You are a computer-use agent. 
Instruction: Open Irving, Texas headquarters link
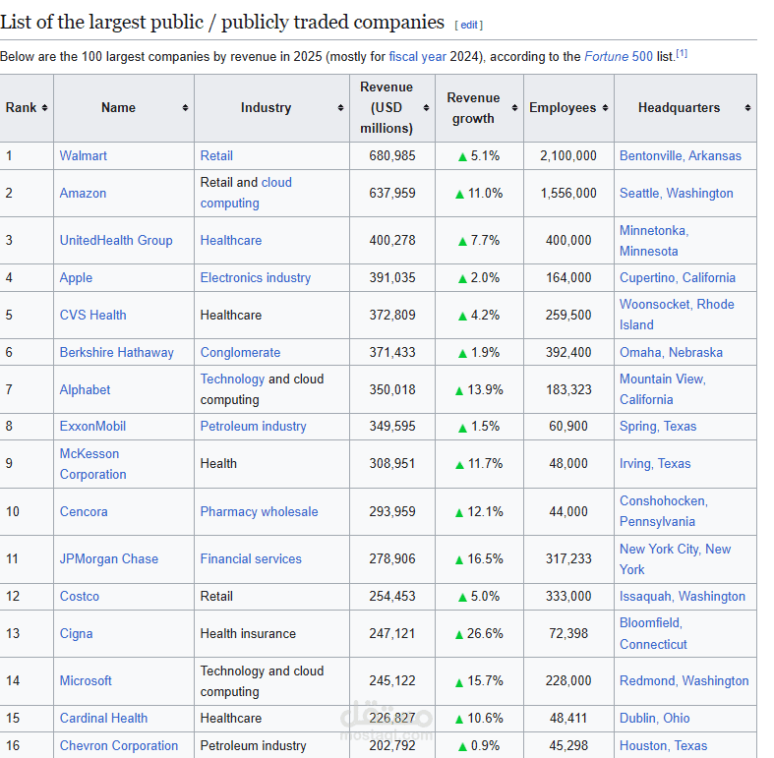point(655,464)
